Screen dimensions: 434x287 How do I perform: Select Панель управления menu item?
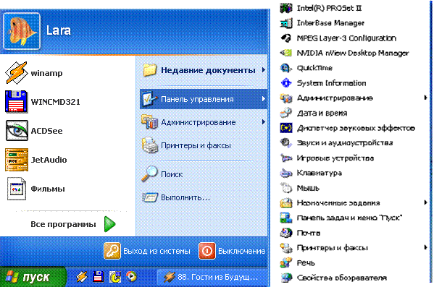pyautogui.click(x=204, y=99)
